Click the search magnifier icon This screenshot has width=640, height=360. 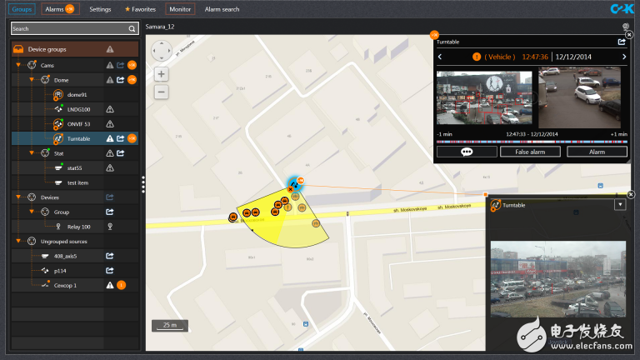(132, 28)
